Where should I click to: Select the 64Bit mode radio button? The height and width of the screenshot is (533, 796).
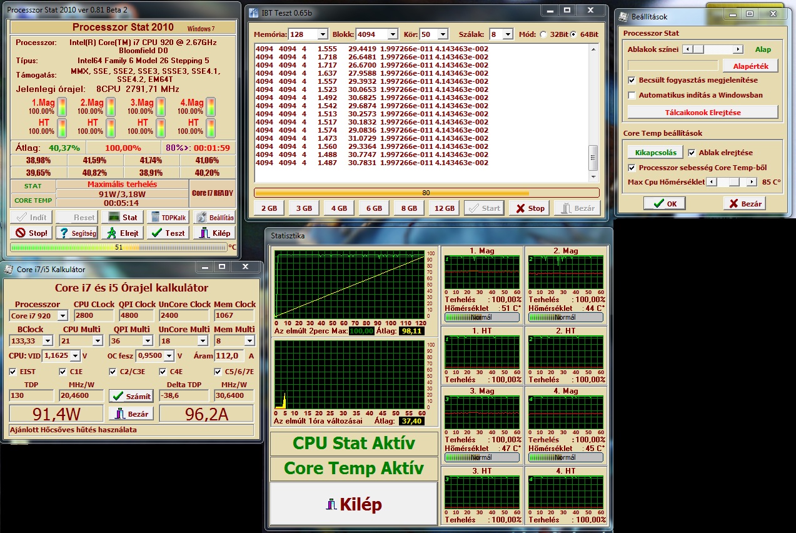pyautogui.click(x=574, y=34)
